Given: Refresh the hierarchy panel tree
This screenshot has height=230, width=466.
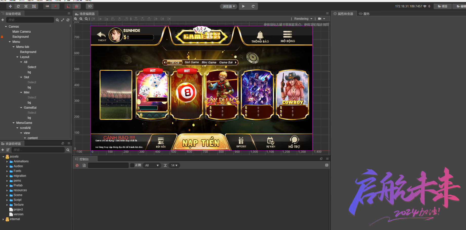Looking at the screenshot, I should pyautogui.click(x=68, y=20).
